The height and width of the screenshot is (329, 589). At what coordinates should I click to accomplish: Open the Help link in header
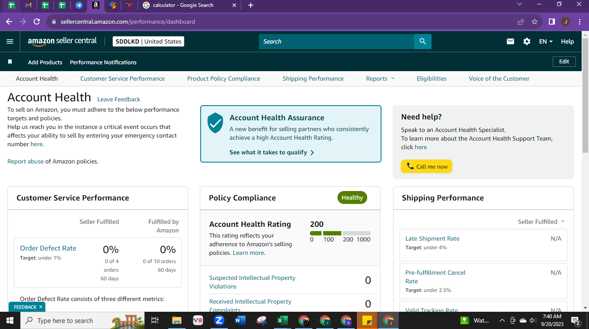coord(567,41)
